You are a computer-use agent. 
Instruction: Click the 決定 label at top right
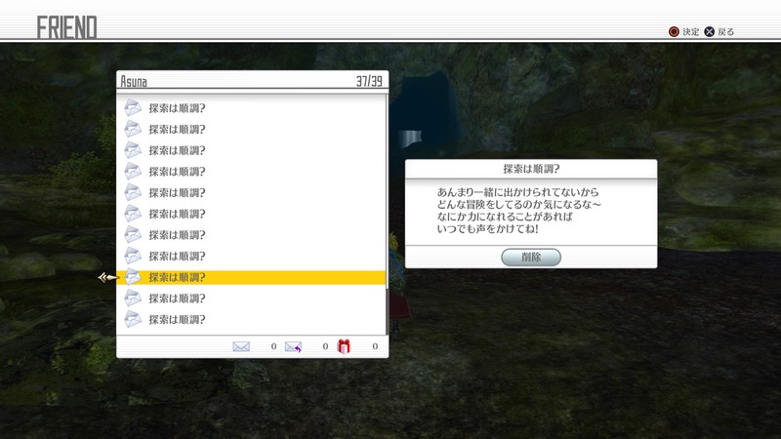pos(691,32)
